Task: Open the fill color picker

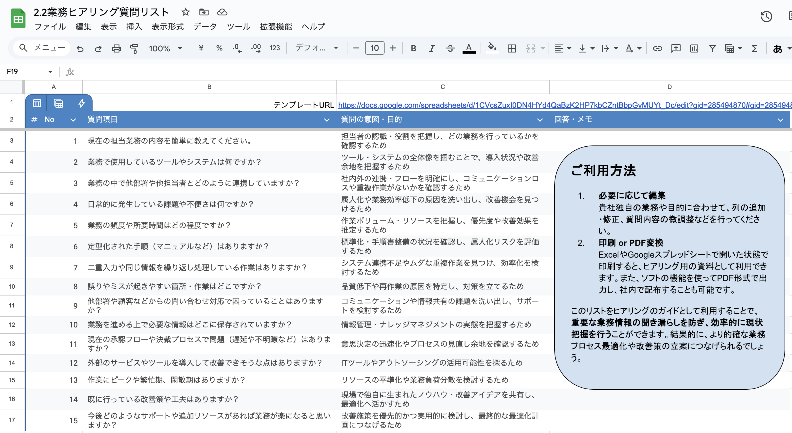Action: click(492, 48)
